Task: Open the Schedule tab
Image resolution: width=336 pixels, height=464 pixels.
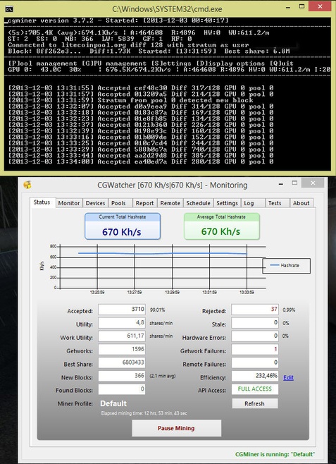Action: click(x=198, y=203)
